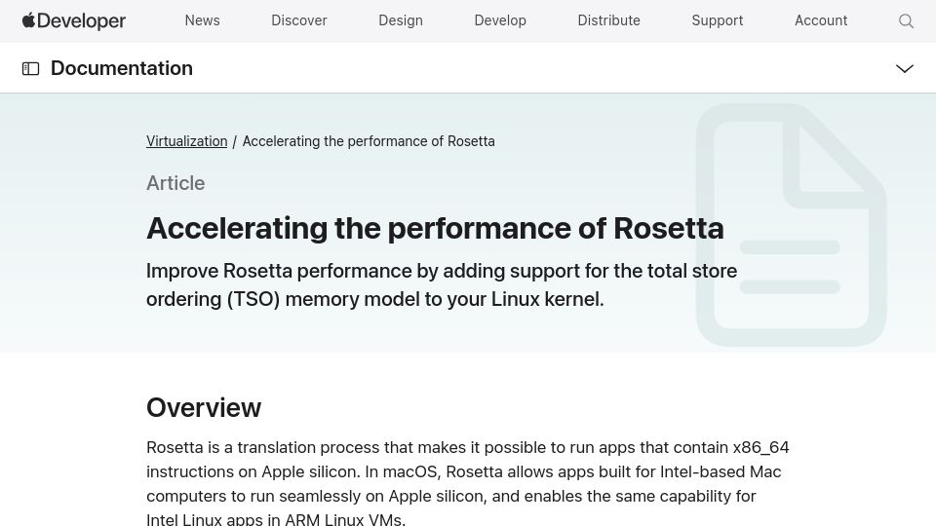Expand the Documentation chevron menu

[x=905, y=68]
